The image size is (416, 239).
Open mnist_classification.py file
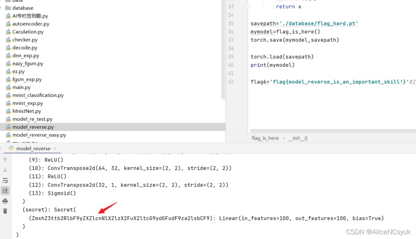(x=38, y=95)
